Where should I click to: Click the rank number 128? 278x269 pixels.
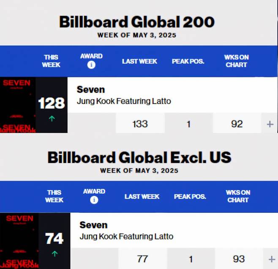click(x=52, y=103)
